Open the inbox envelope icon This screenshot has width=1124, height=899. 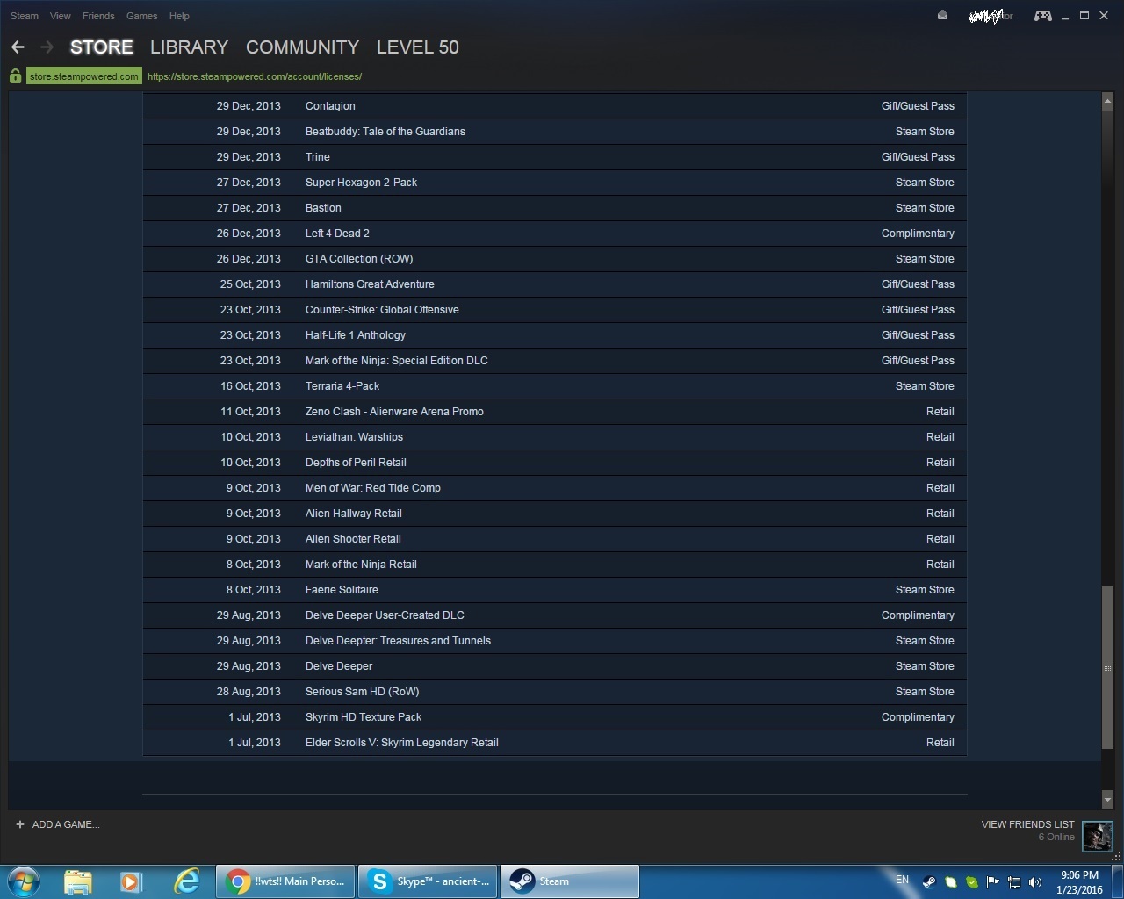tap(942, 15)
